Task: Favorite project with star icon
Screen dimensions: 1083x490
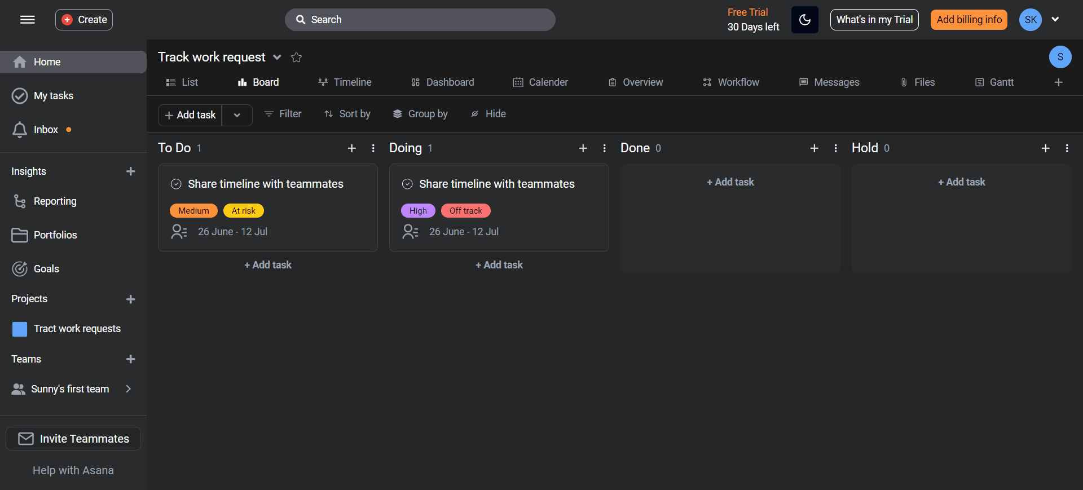Action: (x=296, y=57)
